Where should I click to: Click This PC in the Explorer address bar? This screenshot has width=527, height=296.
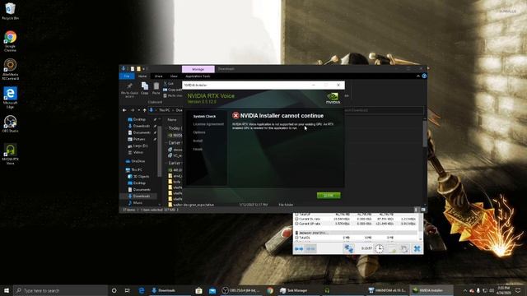tap(165, 110)
